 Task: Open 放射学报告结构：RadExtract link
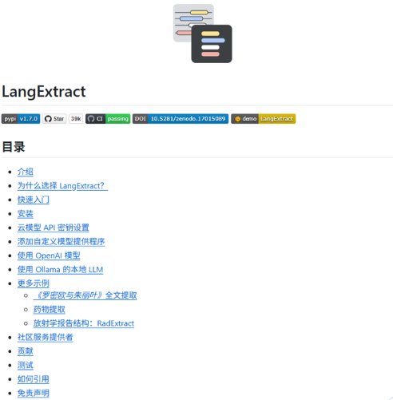click(84, 323)
